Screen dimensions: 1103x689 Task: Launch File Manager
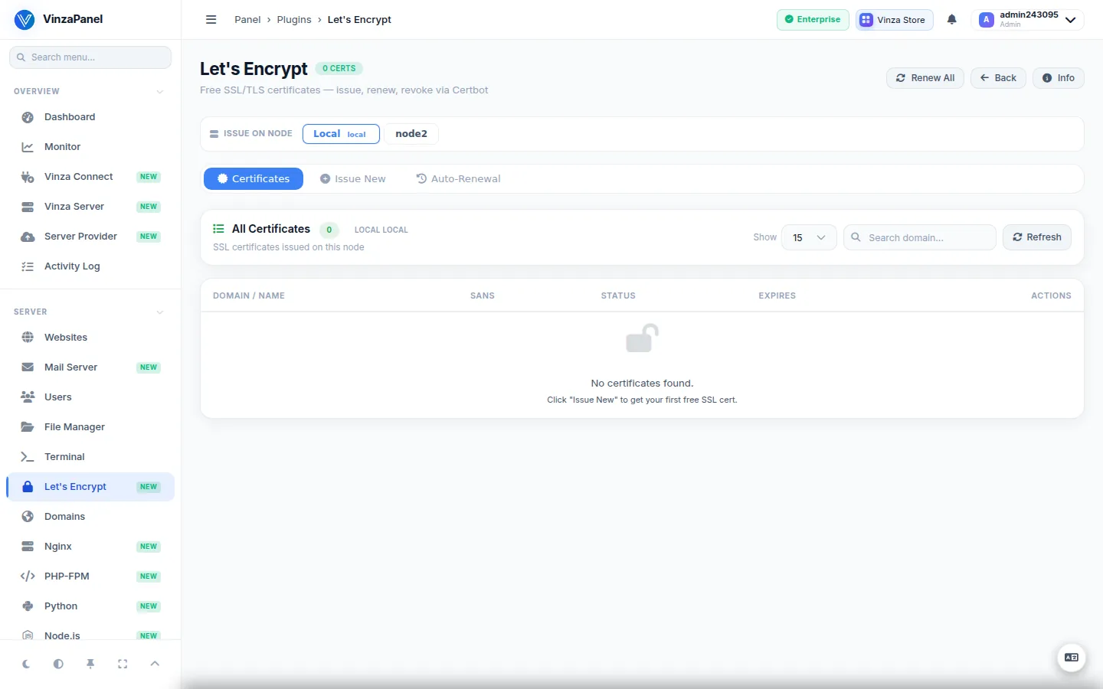coord(90,427)
